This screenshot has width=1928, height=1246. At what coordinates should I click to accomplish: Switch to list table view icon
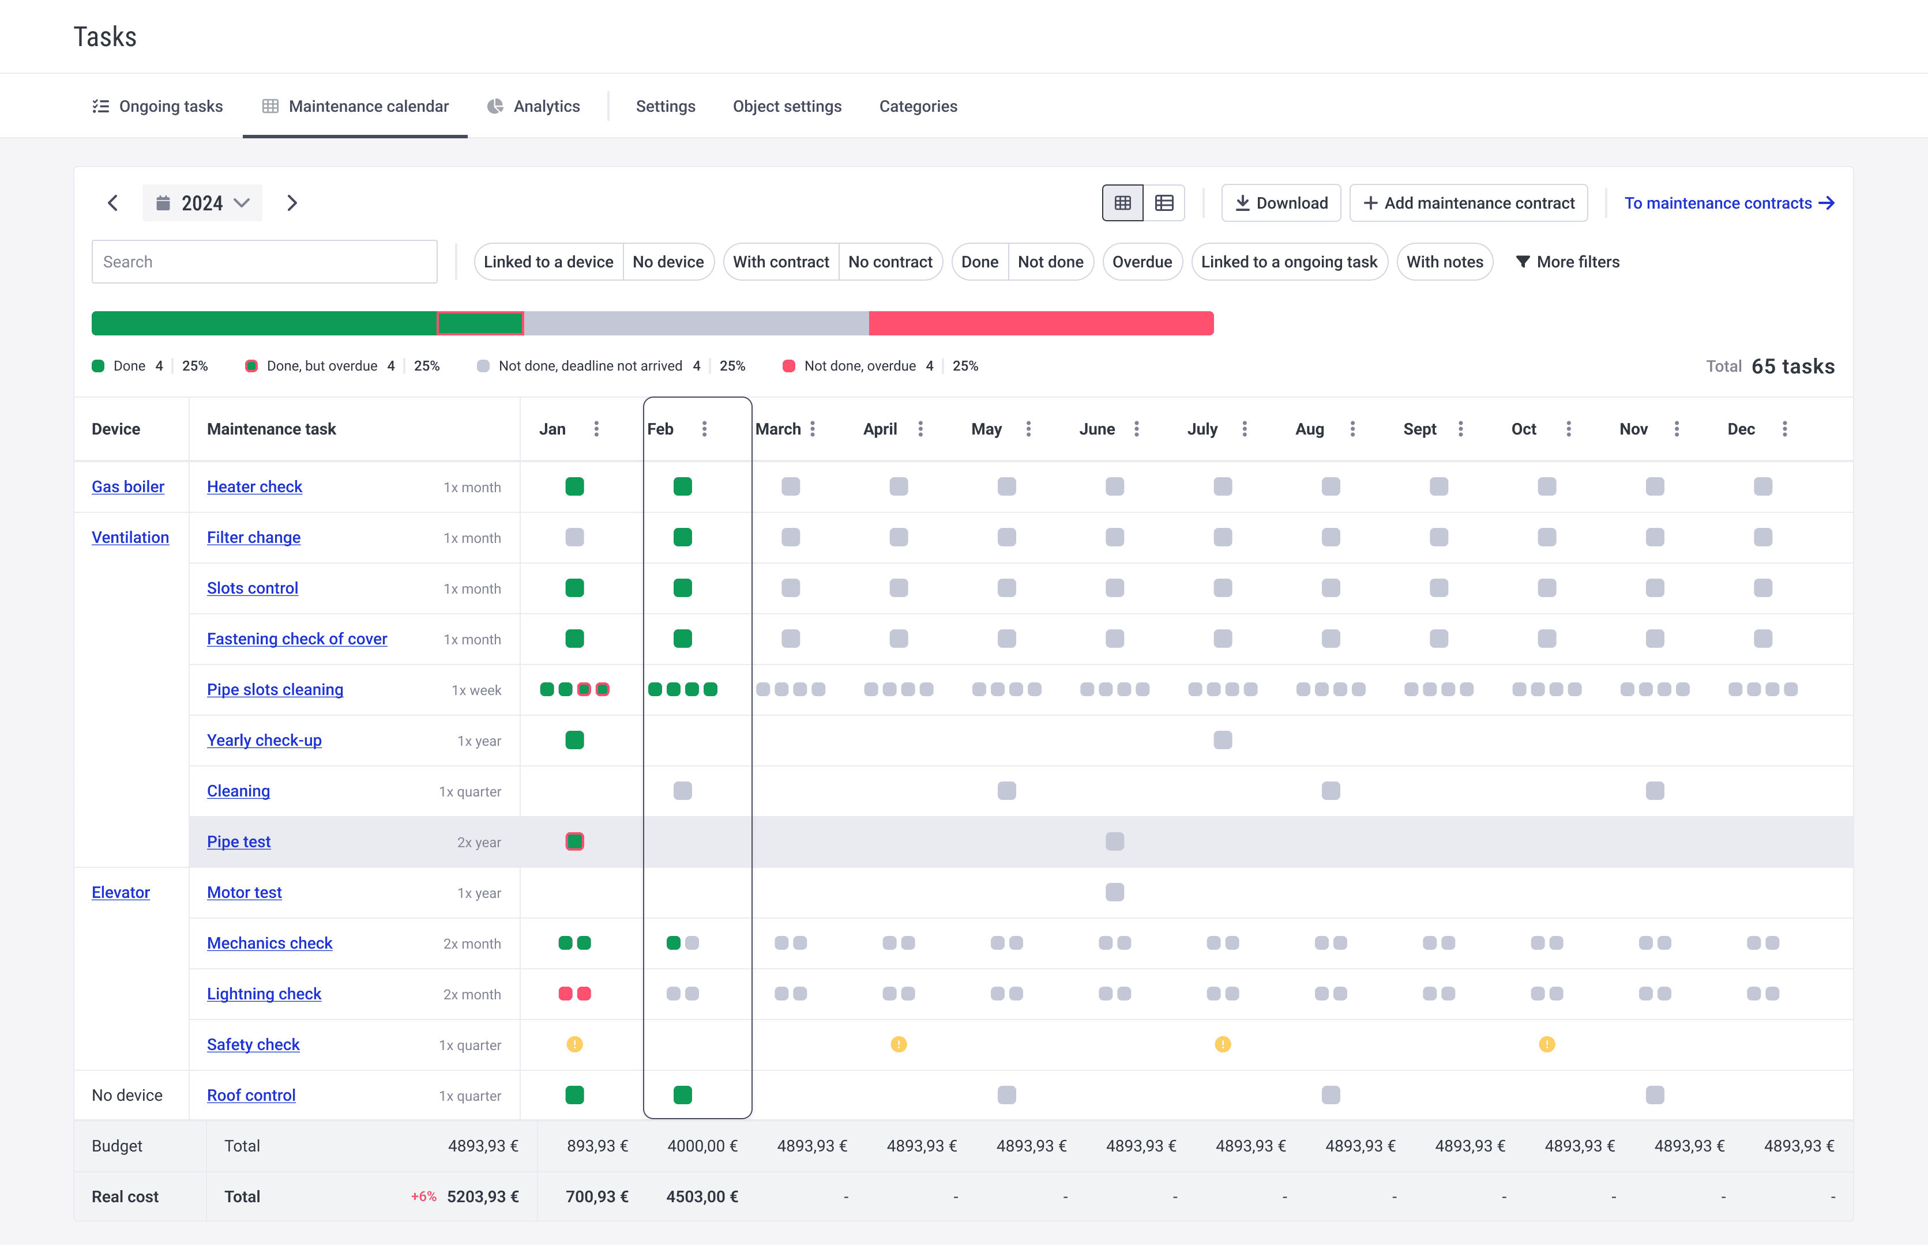[1164, 203]
